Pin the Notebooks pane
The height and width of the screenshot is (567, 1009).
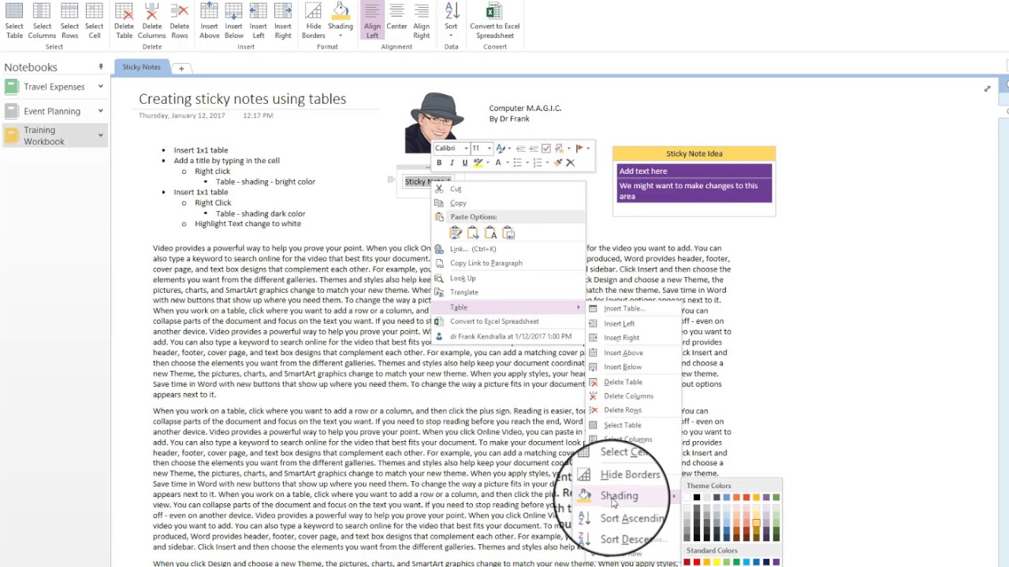[101, 67]
